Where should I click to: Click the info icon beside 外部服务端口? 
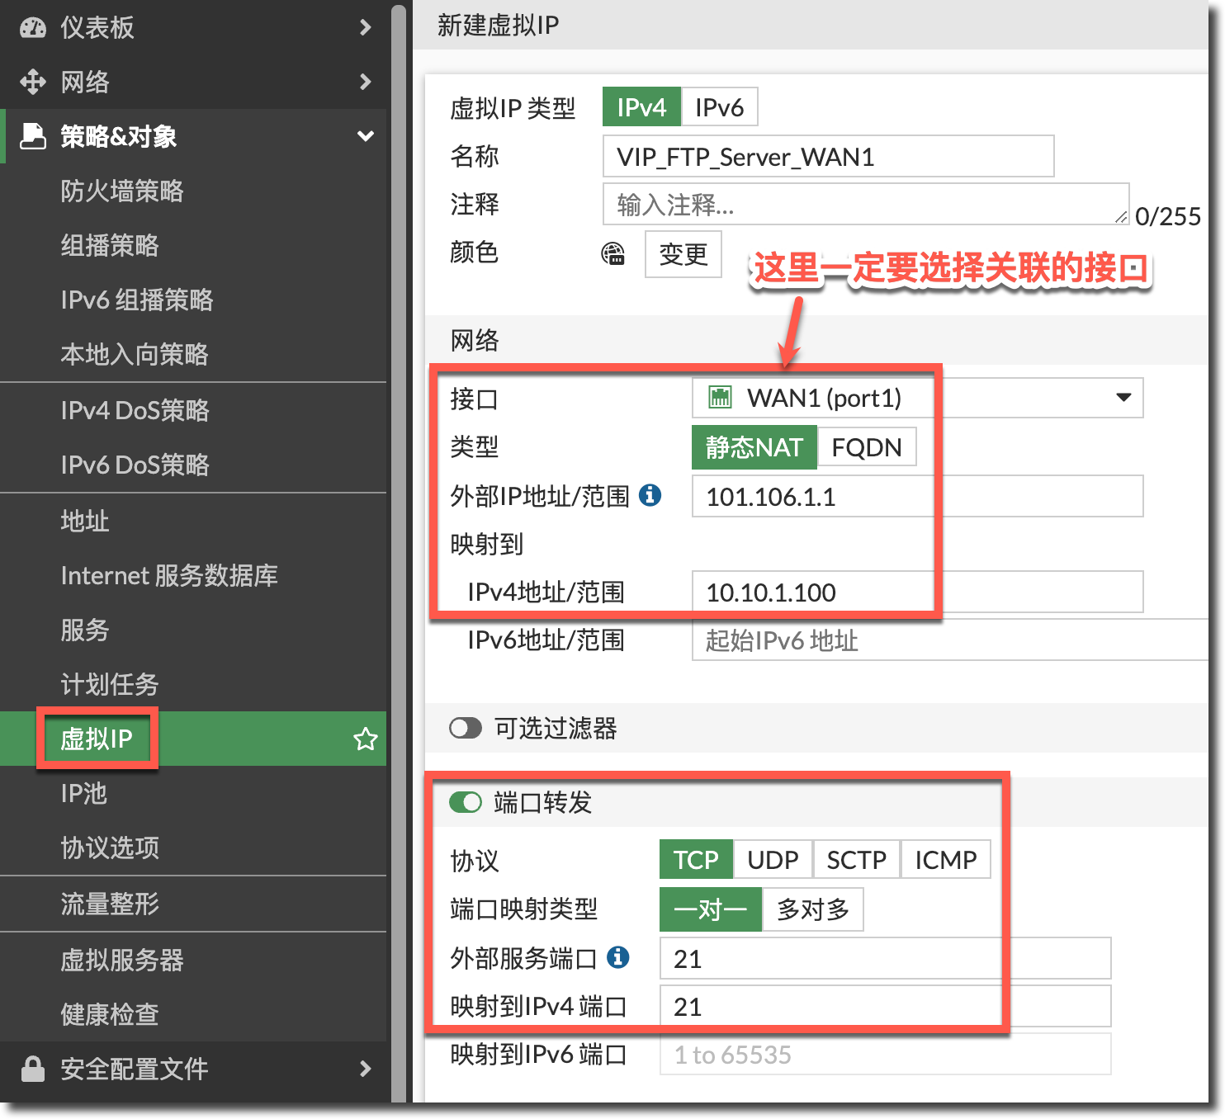coord(618,957)
